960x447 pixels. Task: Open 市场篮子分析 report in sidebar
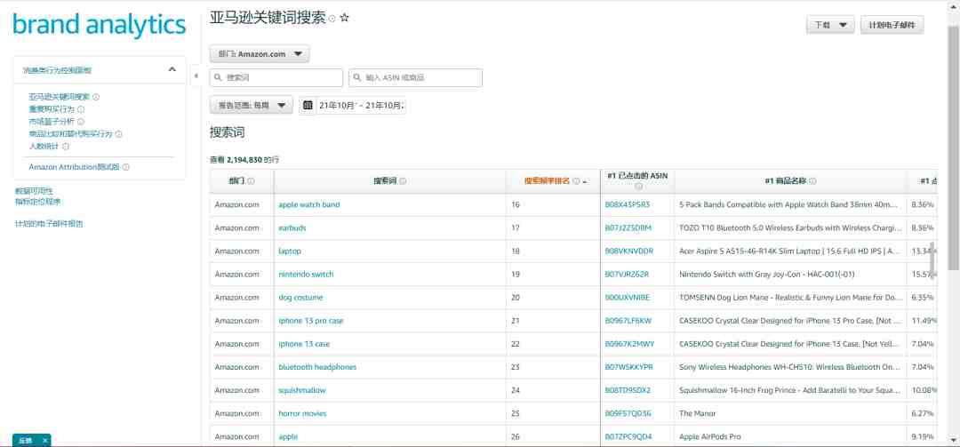coord(52,122)
